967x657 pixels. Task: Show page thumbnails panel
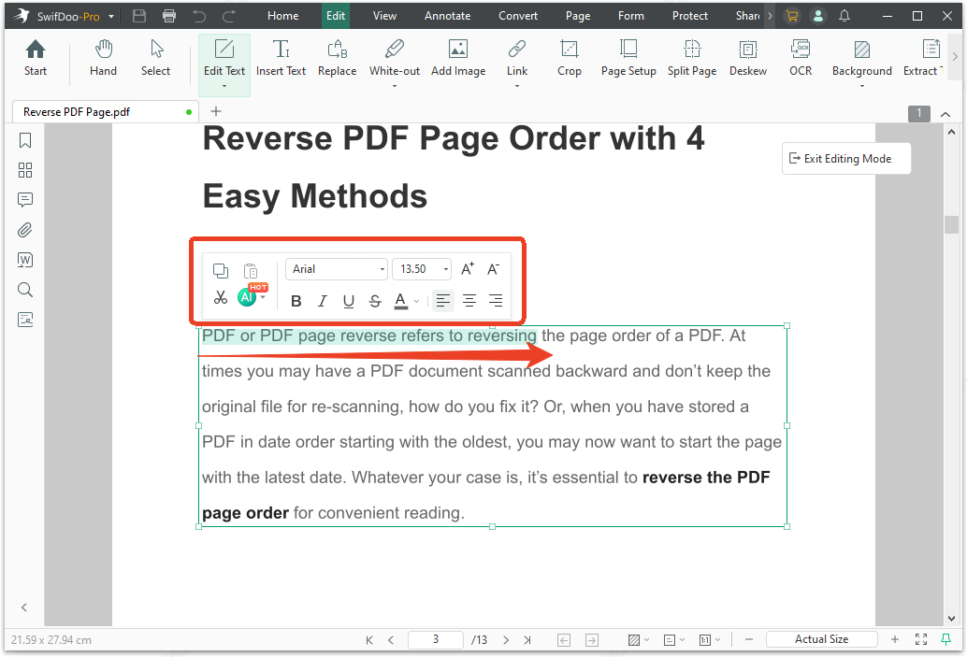25,170
